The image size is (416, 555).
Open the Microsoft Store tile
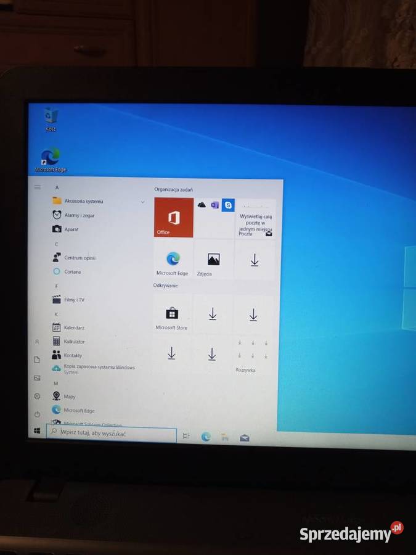172,314
